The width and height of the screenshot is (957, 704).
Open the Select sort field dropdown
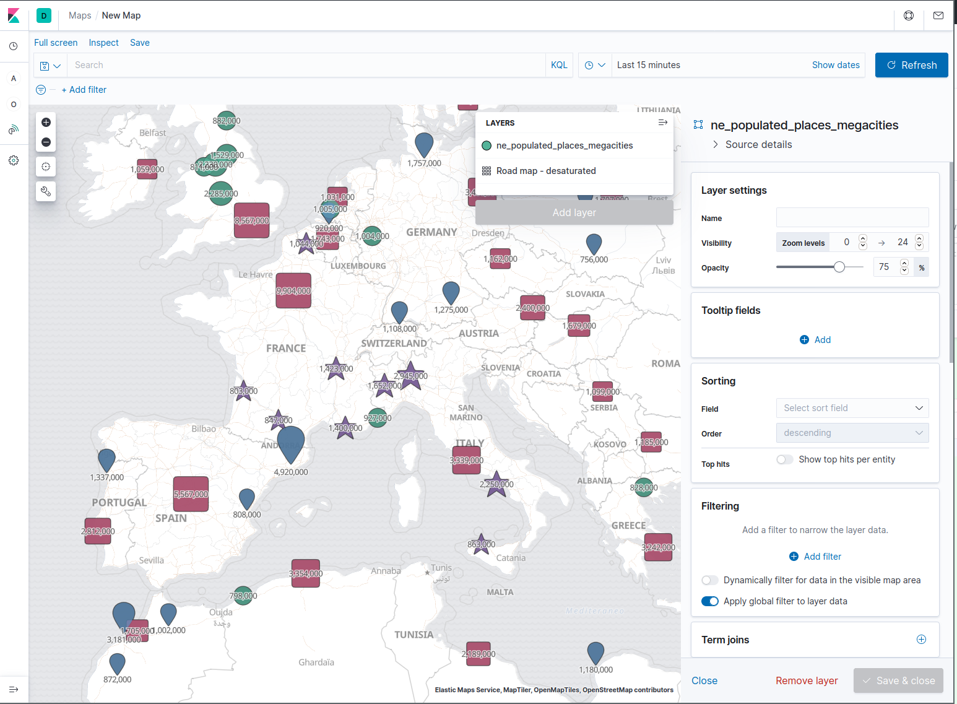(852, 408)
